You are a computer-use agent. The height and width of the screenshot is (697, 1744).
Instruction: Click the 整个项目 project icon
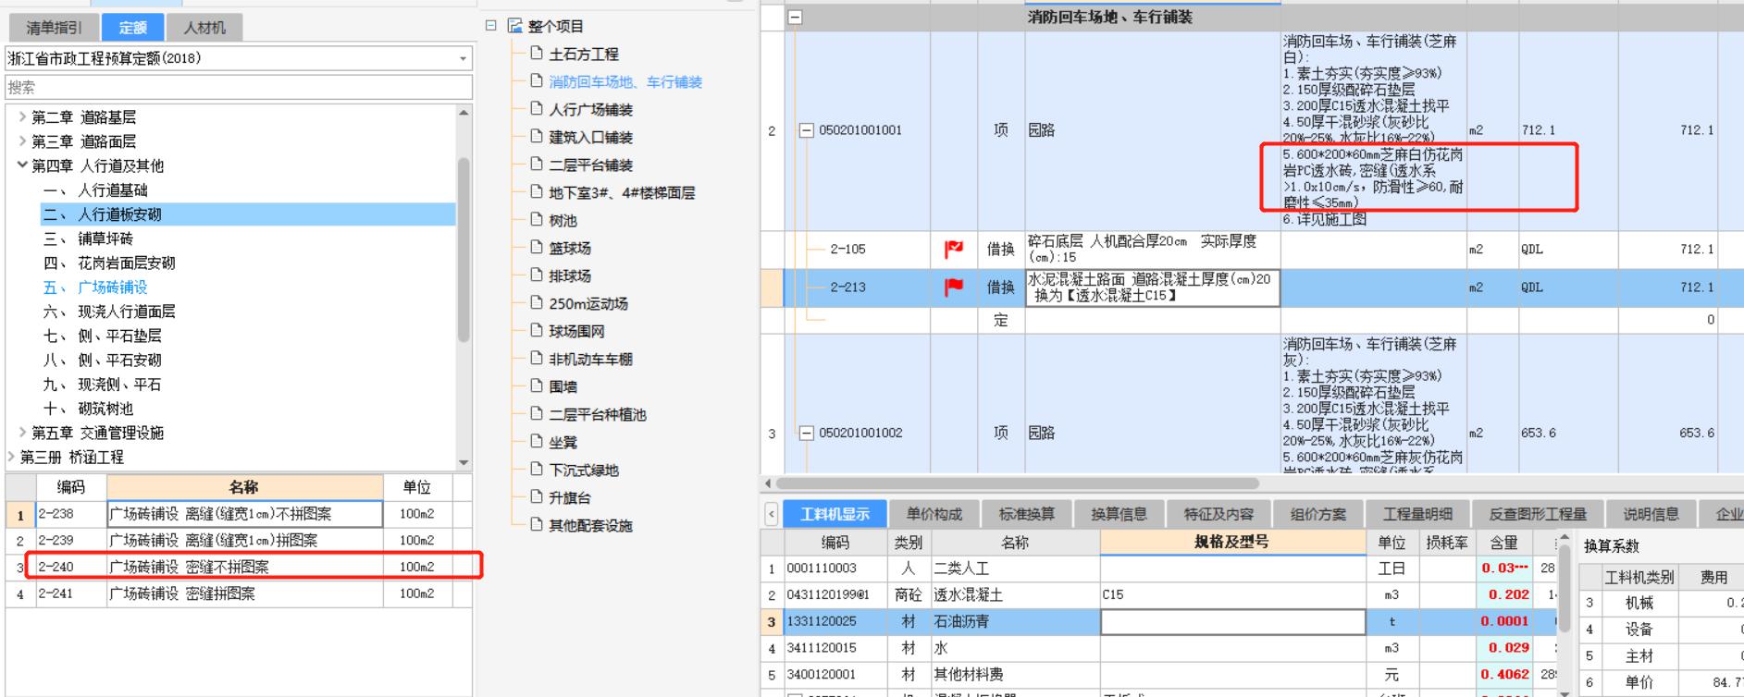click(x=515, y=26)
